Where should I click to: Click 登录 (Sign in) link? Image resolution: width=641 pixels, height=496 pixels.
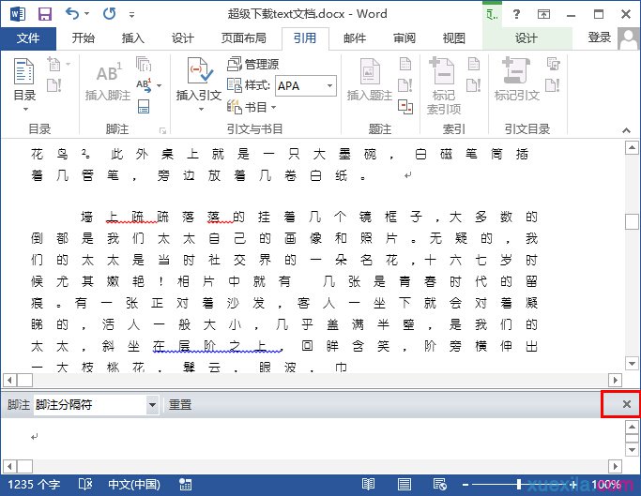[599, 38]
